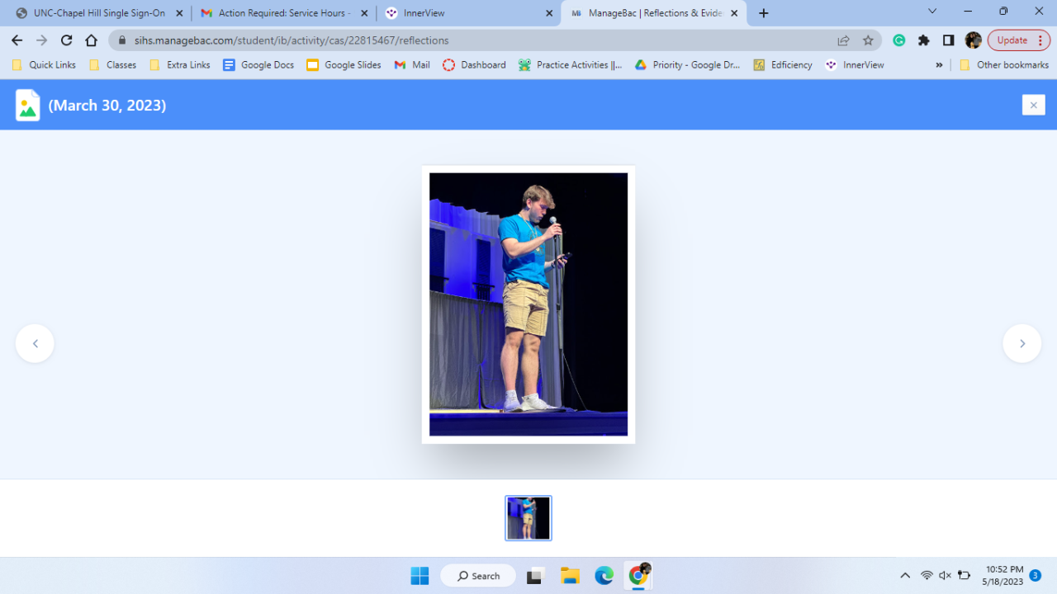Open the Other bookmarks folder
Screen dimensions: 1057x594
(x=1004, y=65)
